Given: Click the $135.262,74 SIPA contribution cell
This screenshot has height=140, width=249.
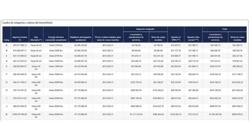Looking at the screenshot, I should 176,114.
